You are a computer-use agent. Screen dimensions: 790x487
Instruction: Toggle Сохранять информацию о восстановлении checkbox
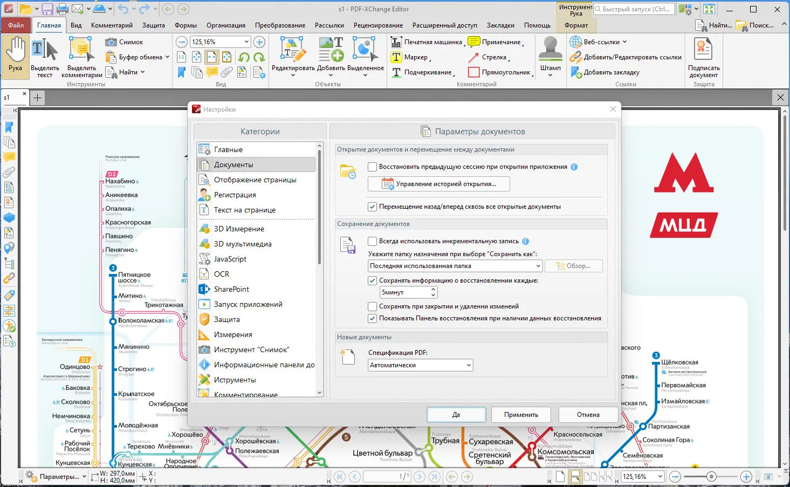tap(372, 280)
